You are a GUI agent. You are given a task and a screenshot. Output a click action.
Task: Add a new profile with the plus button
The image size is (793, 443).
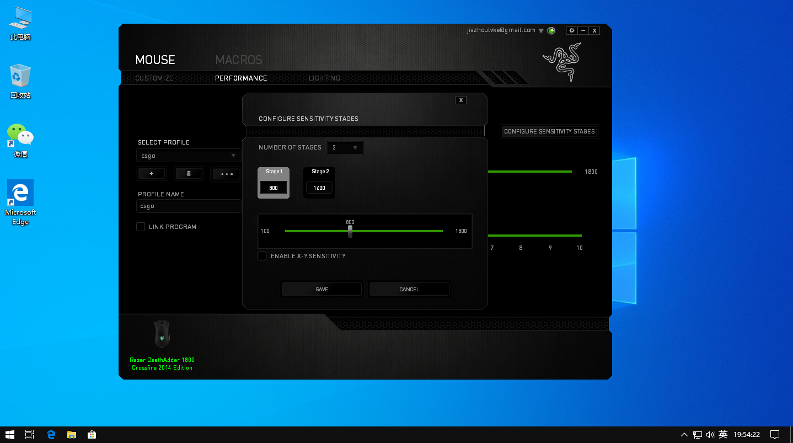(152, 173)
